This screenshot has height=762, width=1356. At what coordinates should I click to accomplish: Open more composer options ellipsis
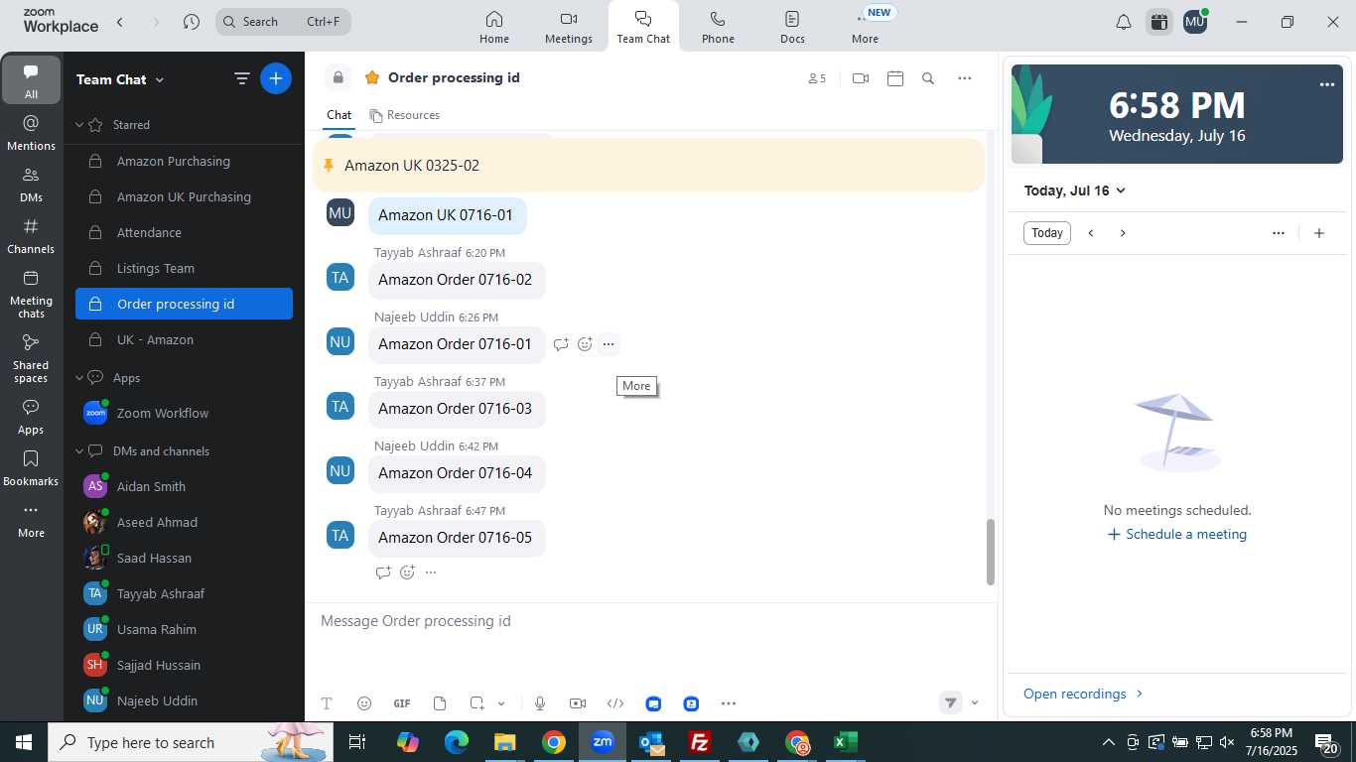[x=729, y=703]
